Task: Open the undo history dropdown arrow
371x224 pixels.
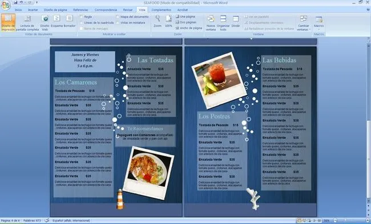Action: 25,3
